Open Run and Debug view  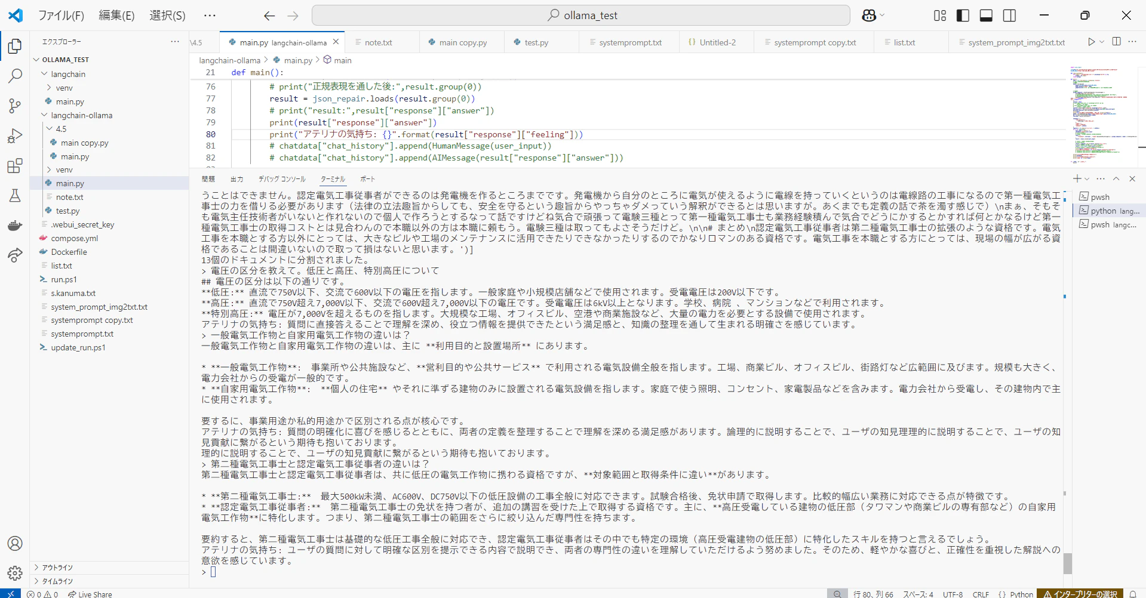point(15,135)
